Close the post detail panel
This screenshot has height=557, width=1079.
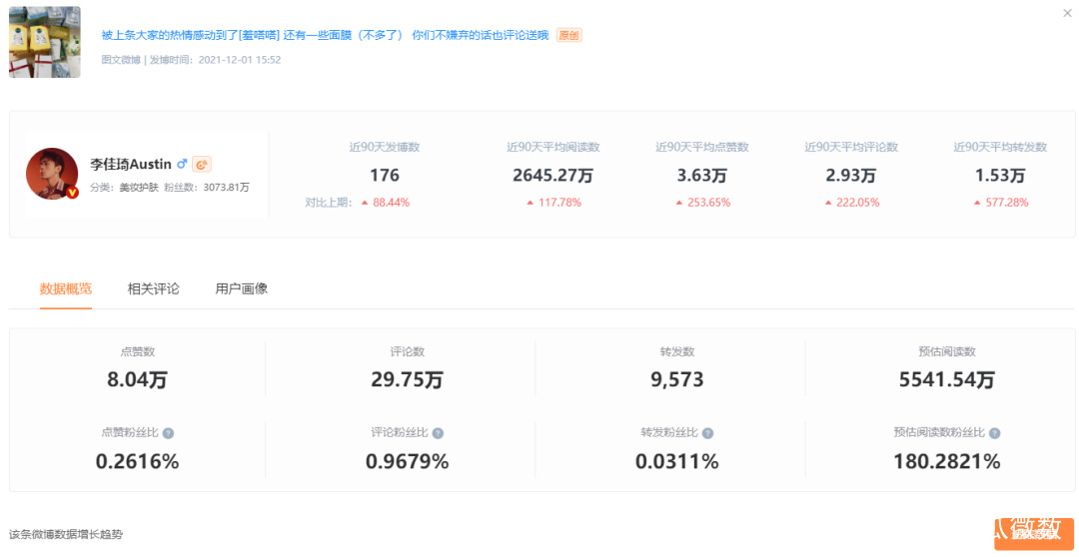coord(1067,13)
